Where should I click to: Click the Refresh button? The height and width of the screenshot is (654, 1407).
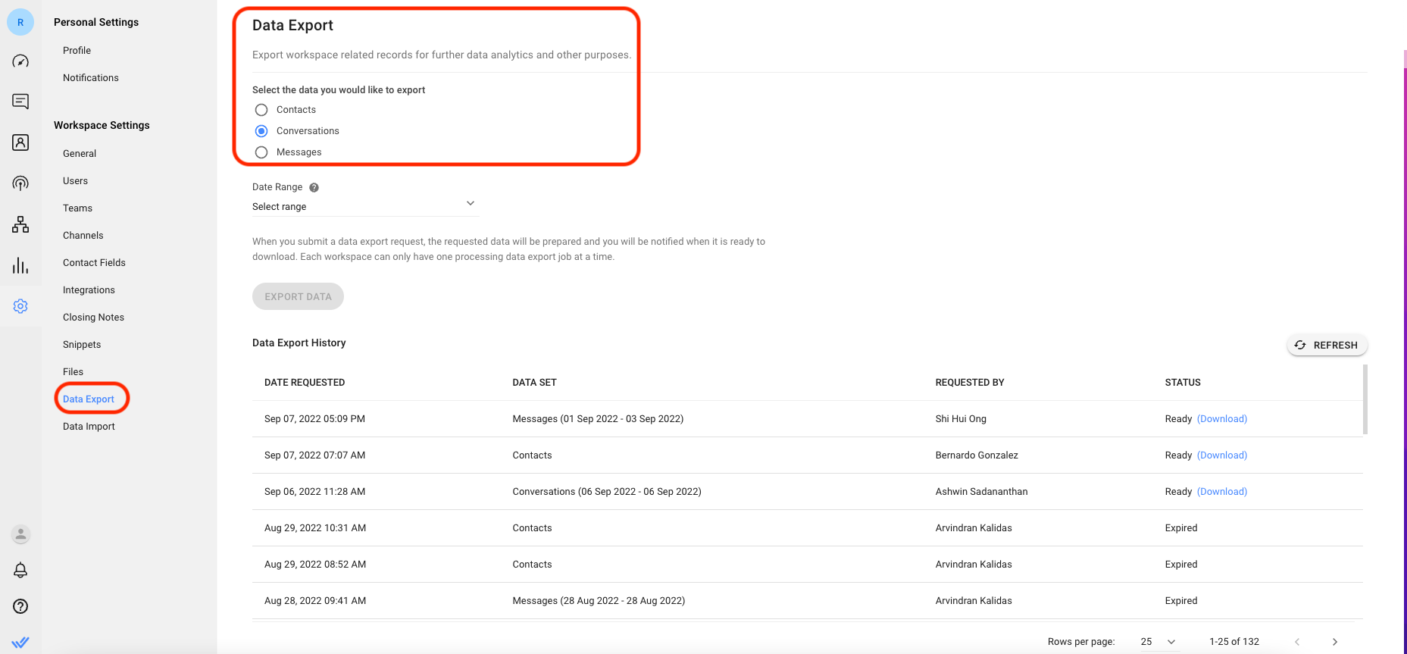click(x=1327, y=346)
